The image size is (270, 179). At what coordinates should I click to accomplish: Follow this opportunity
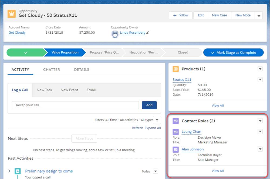181,15
